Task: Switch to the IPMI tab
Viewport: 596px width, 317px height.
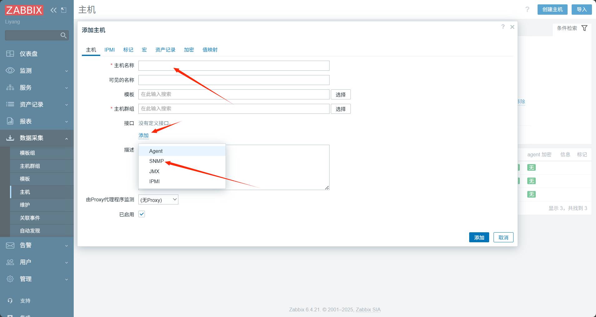Action: [x=110, y=50]
